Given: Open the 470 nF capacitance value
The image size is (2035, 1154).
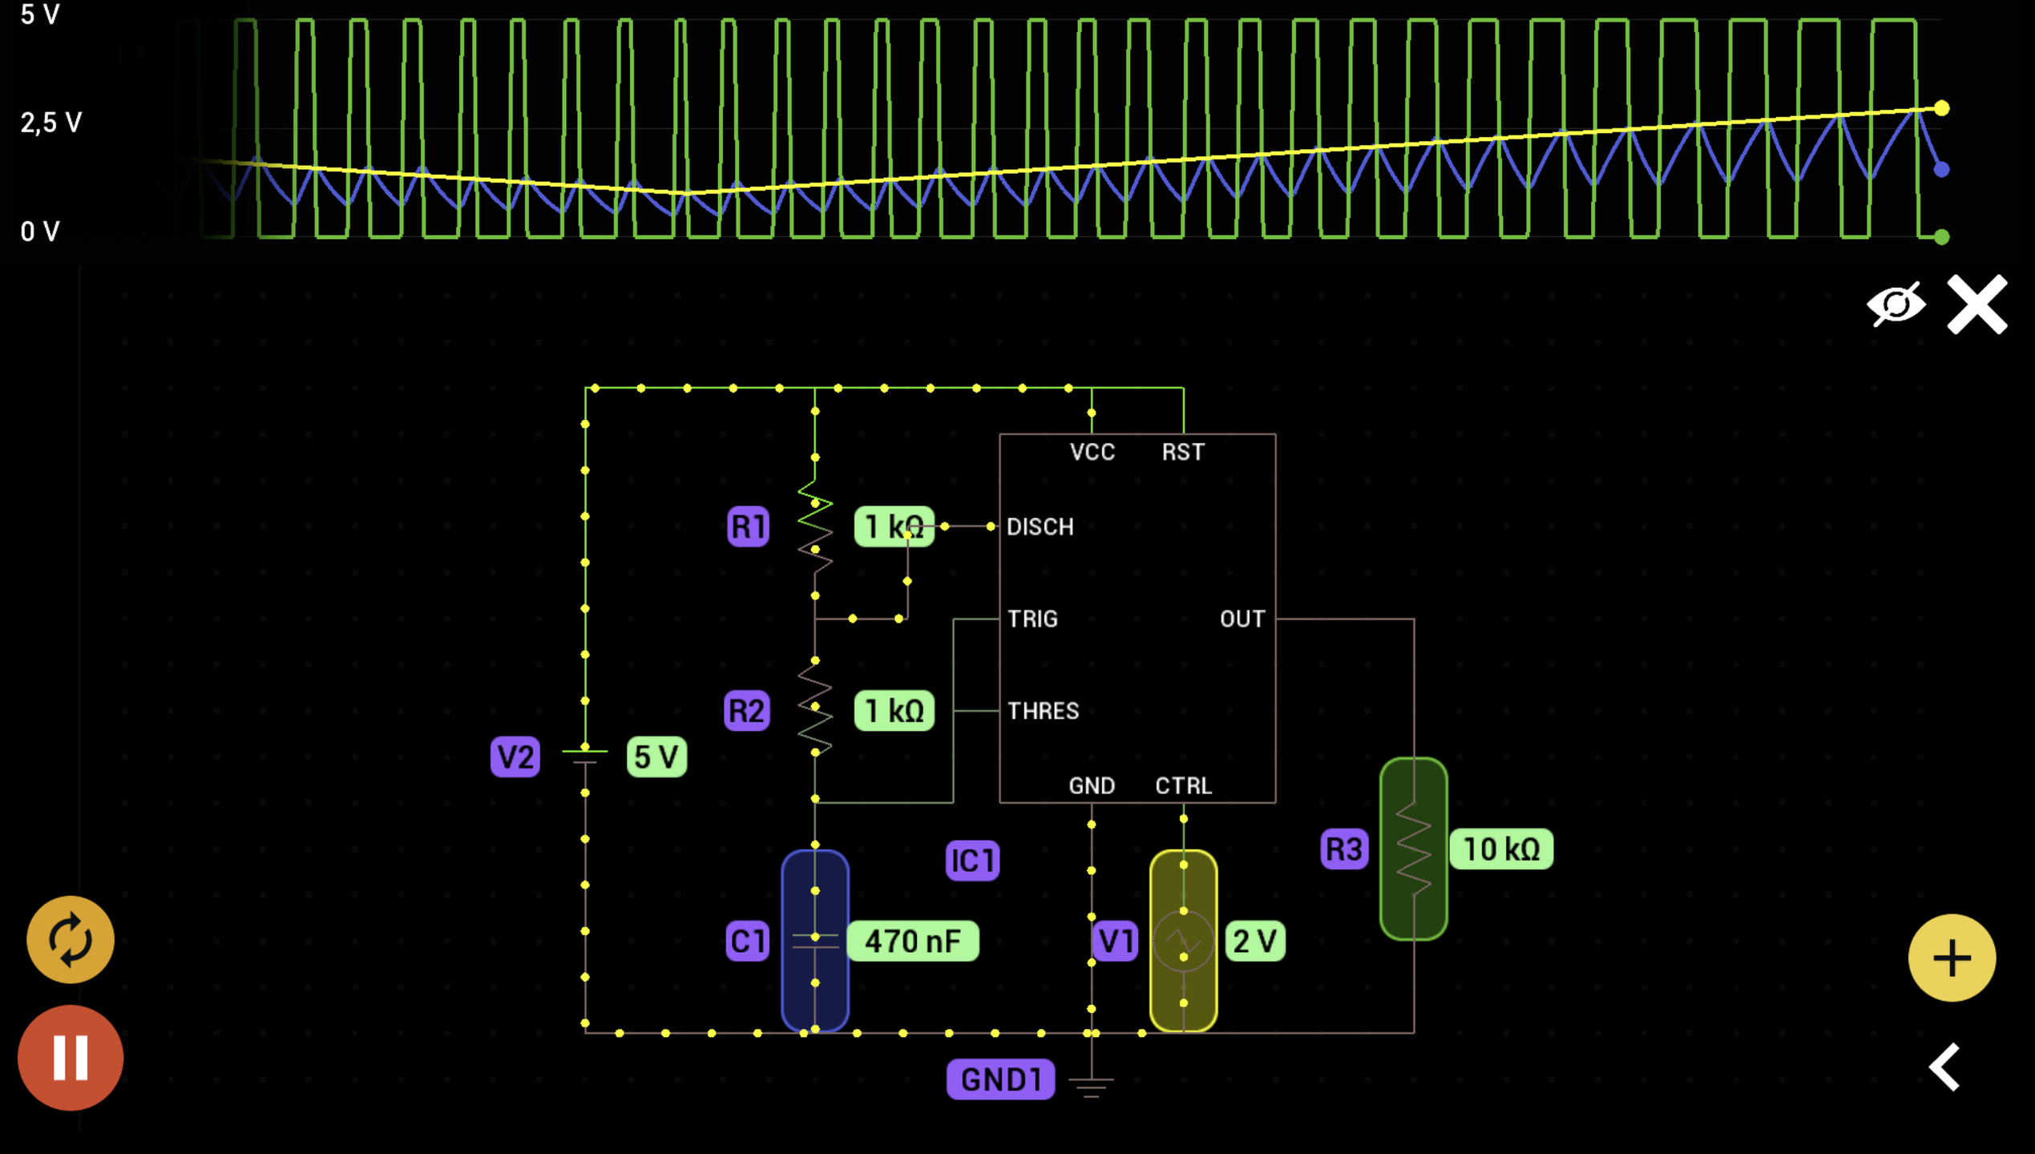Looking at the screenshot, I should pos(912,941).
